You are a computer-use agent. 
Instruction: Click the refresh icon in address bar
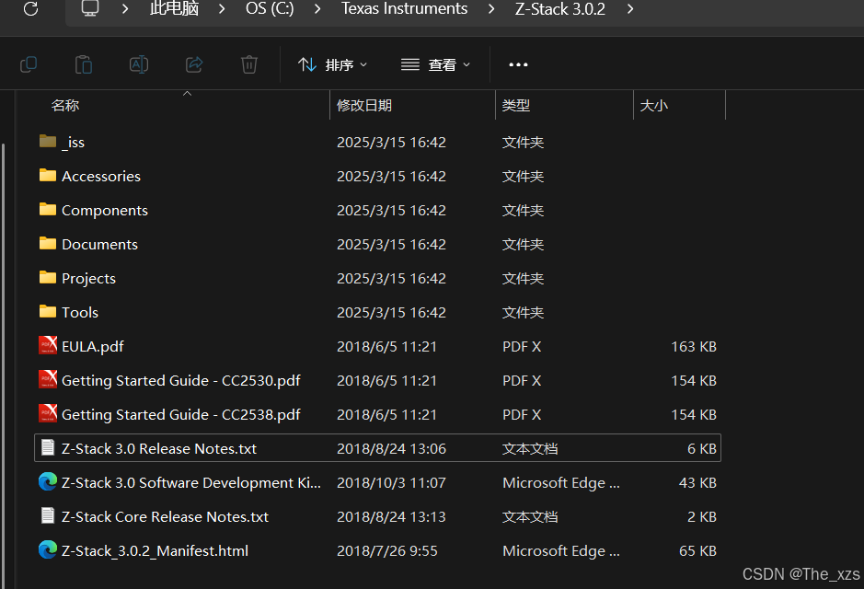click(x=31, y=8)
